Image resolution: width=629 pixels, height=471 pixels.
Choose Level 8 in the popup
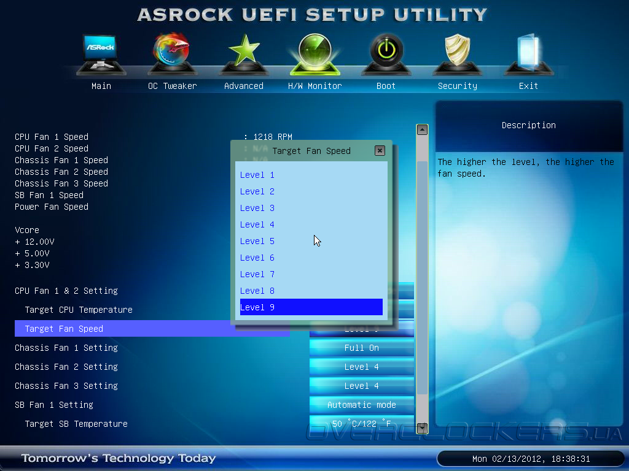[311, 291]
